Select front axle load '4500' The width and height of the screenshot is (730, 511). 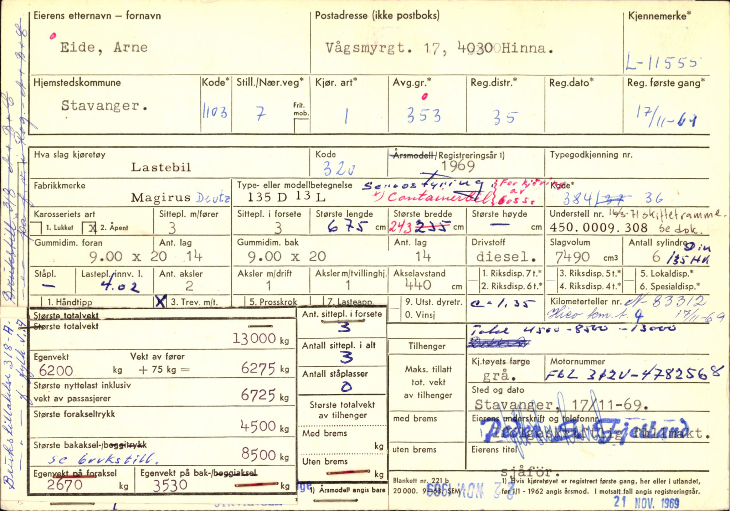tap(258, 426)
